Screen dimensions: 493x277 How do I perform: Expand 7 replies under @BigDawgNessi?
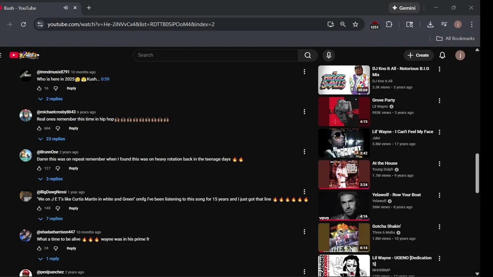tap(50, 219)
